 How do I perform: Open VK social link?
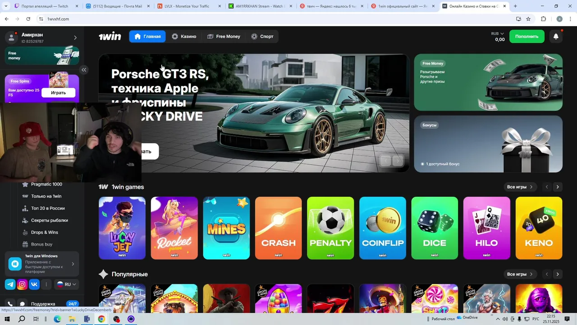[x=34, y=284]
